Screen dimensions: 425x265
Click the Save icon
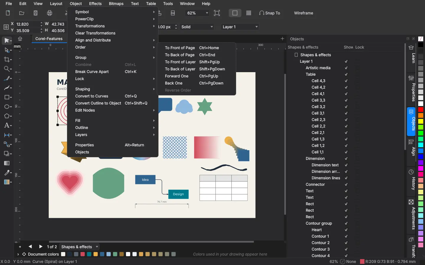click(35, 13)
